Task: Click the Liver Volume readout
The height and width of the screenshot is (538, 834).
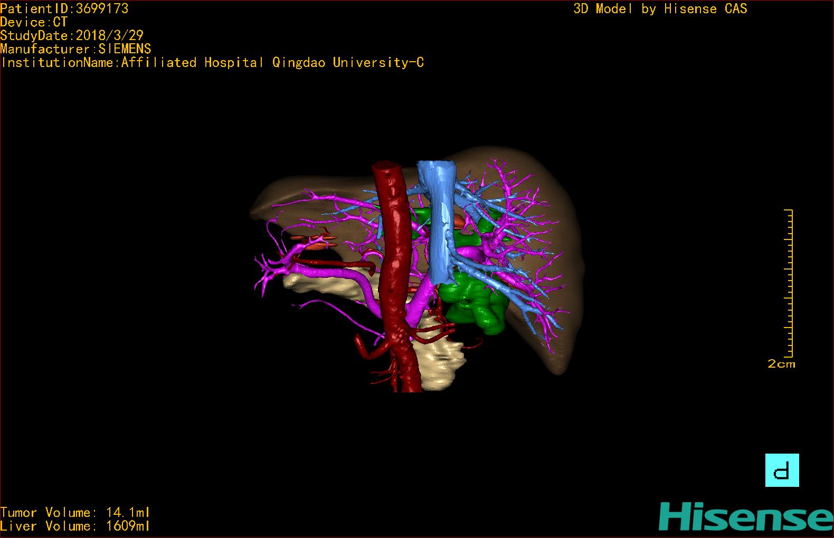Action: pos(75,526)
